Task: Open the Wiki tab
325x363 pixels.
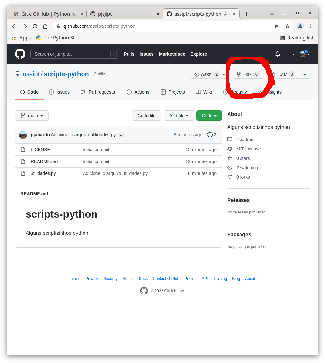Action: point(204,92)
